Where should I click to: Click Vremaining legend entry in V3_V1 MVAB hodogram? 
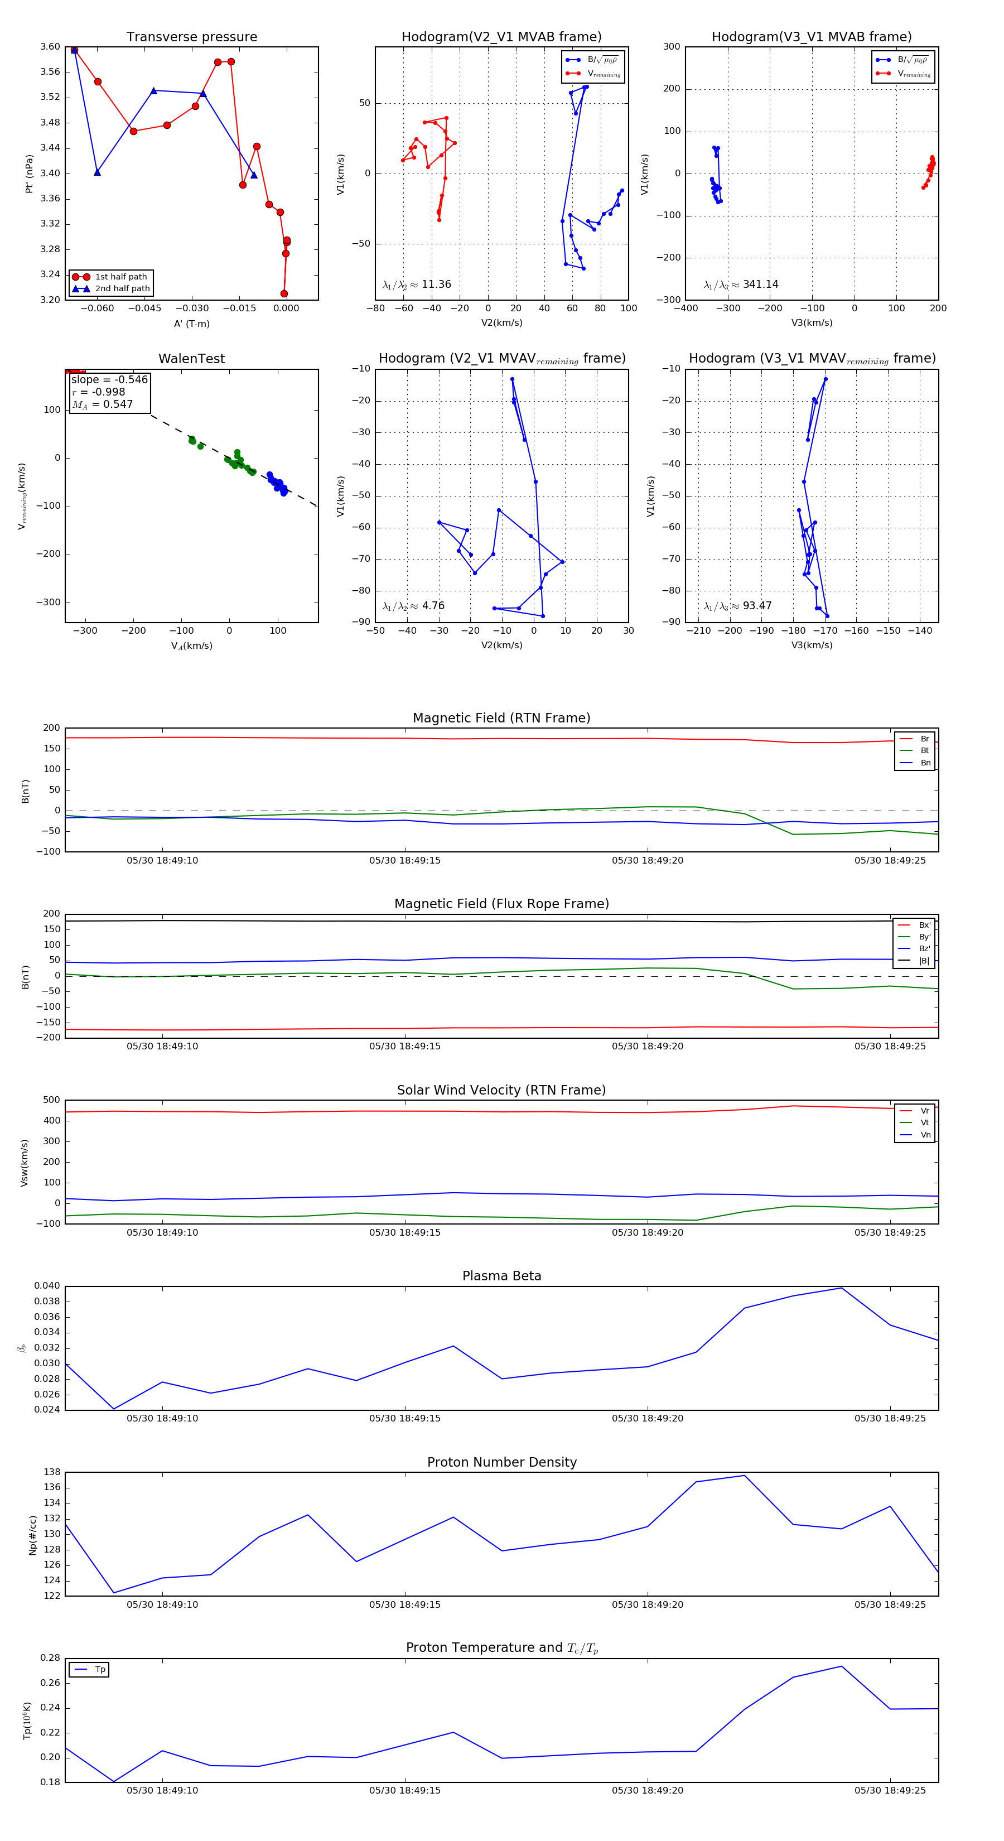coord(903,73)
